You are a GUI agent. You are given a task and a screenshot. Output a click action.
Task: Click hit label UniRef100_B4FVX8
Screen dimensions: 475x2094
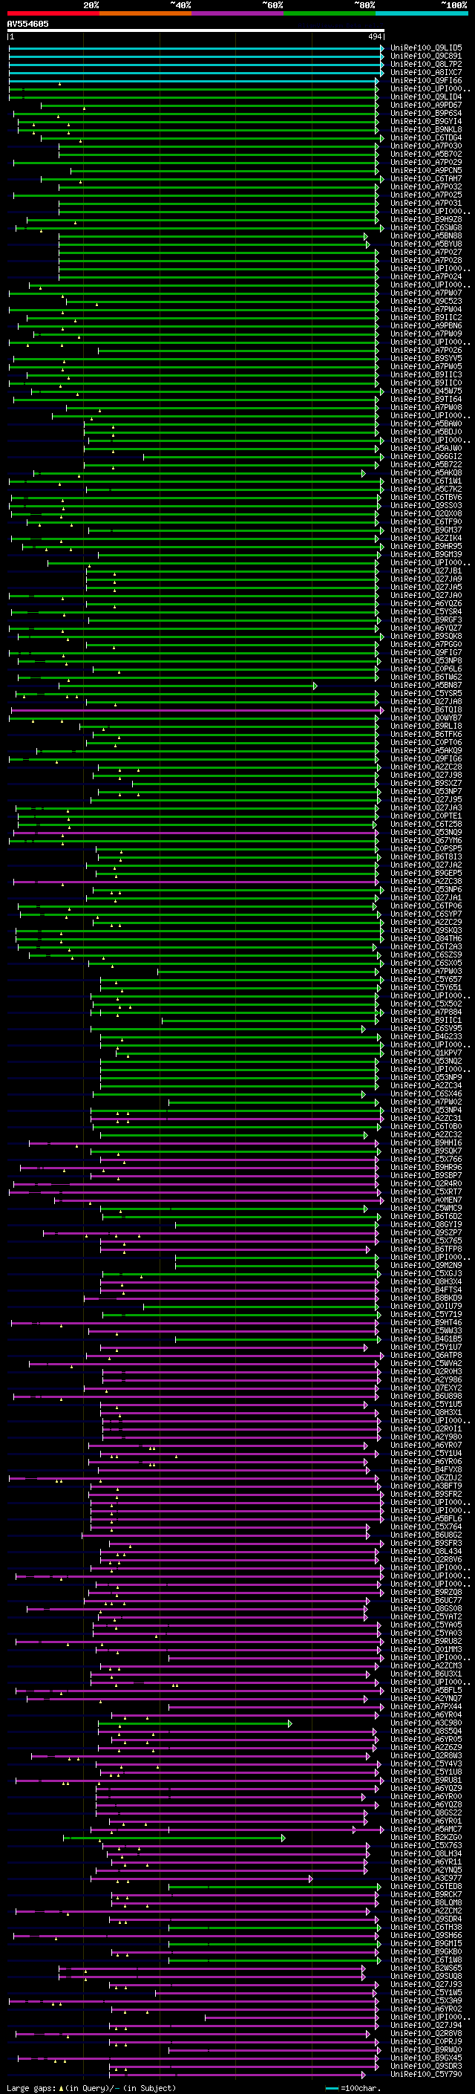point(426,1470)
